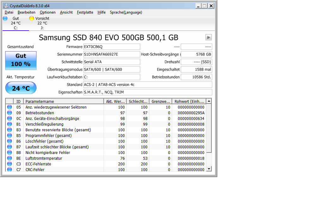Open the Ansicht menu
Screen dimensions: 332x208
[x=66, y=12]
